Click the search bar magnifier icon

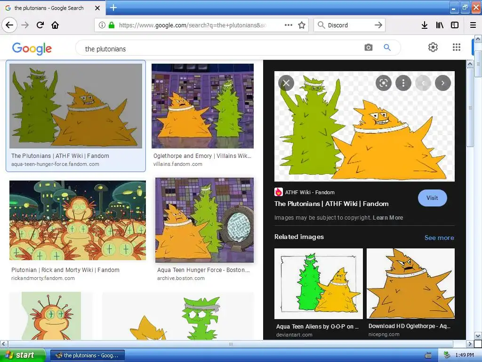[321, 25]
